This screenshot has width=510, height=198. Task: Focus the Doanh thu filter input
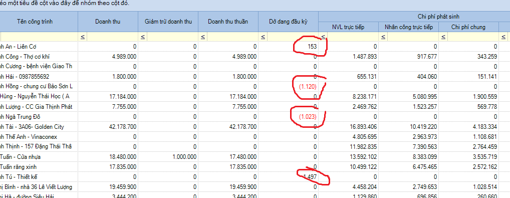tap(112, 37)
